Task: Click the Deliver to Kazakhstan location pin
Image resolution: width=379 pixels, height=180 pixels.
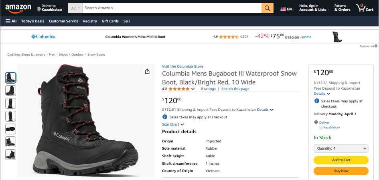Action: 39,9
